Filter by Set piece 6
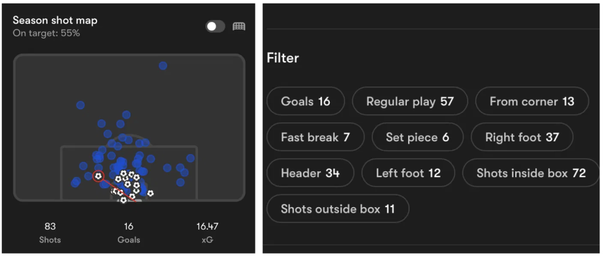 click(417, 137)
